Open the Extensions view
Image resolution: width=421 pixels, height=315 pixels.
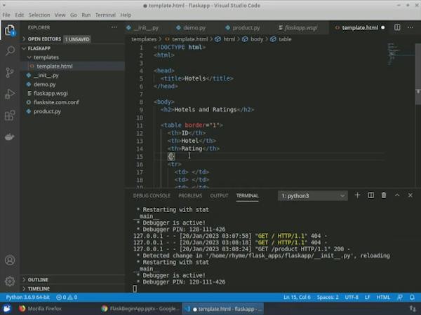10,115
